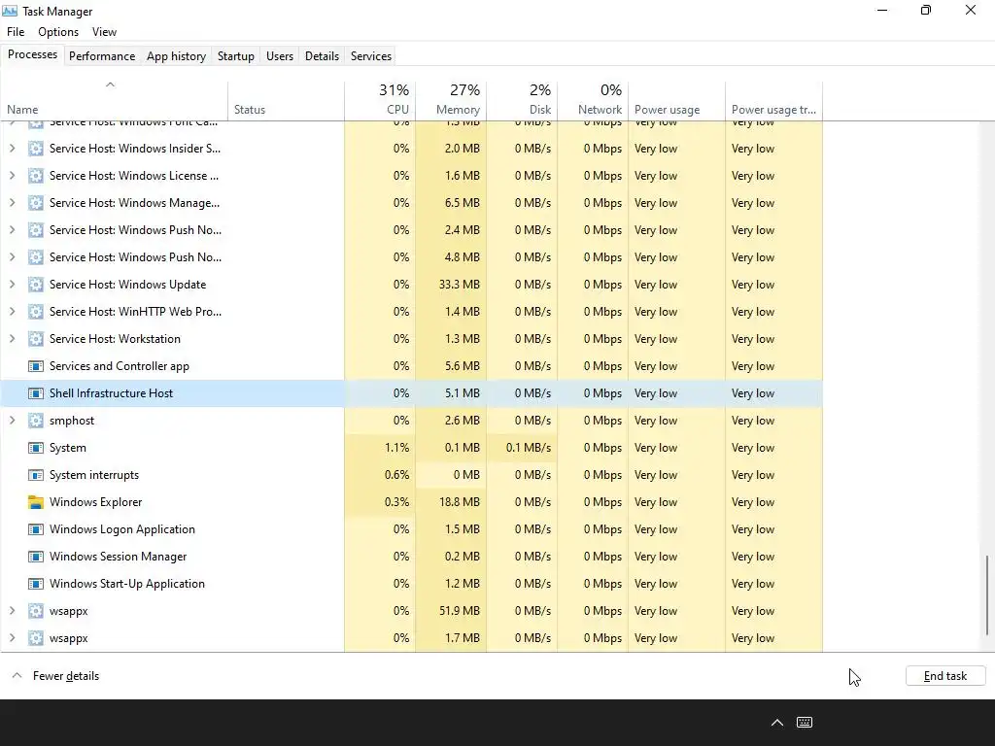
Task: Expand the 4.8 MB Windows Push No row
Action: 12,257
